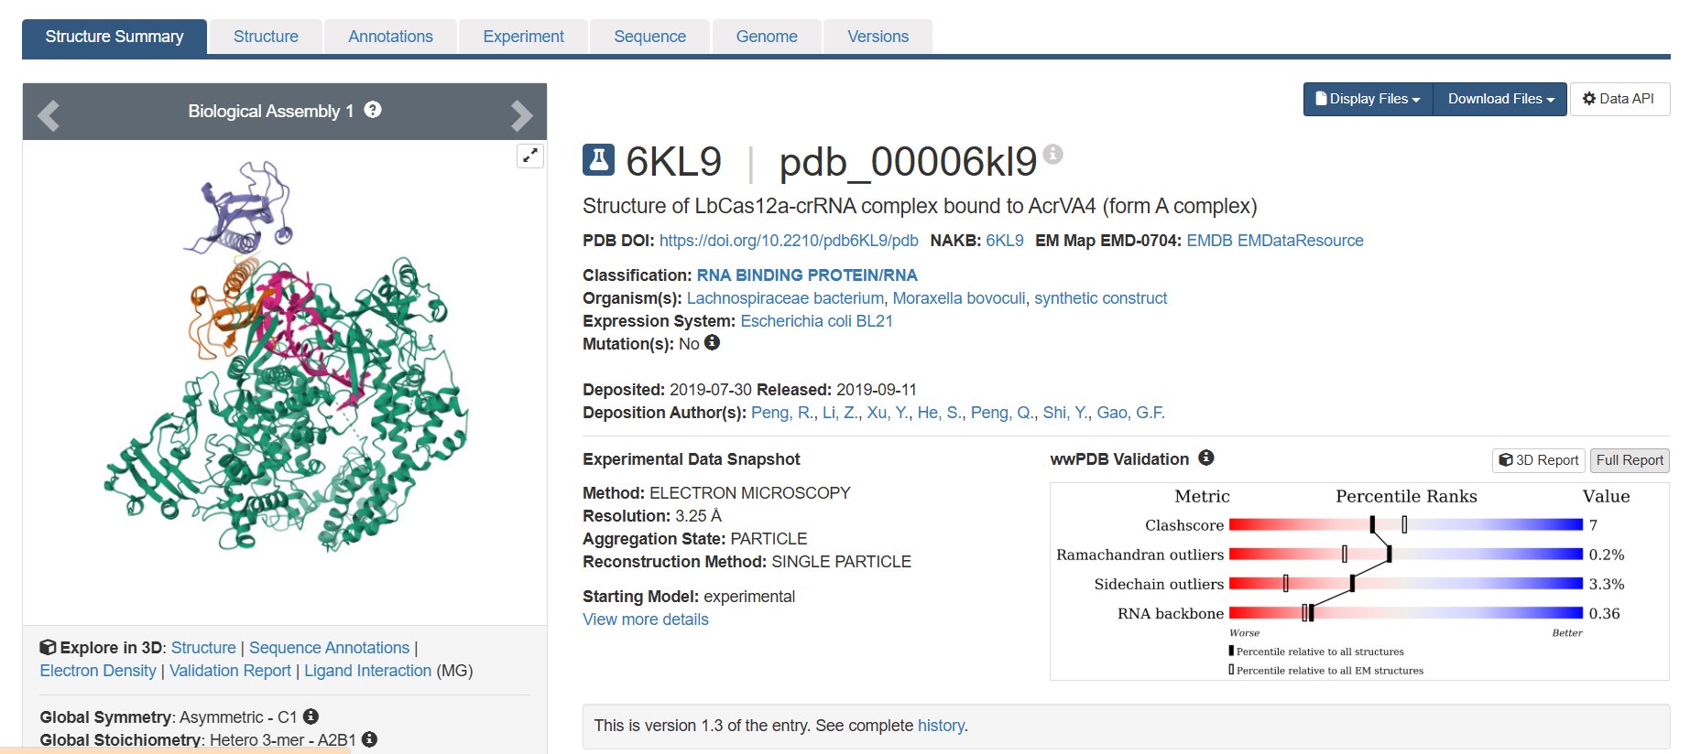1701x754 pixels.
Task: Open the Sequence tab
Action: coord(649,37)
